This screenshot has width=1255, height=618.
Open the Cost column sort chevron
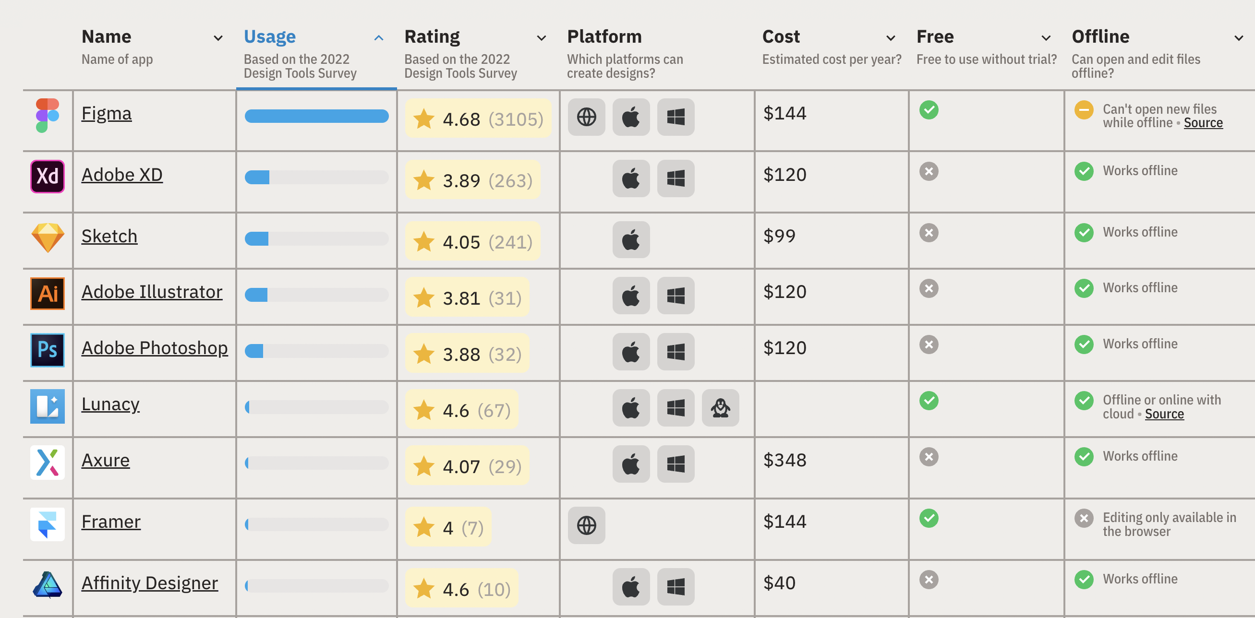pyautogui.click(x=890, y=37)
